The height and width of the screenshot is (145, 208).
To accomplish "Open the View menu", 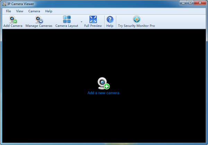I will pos(20,11).
